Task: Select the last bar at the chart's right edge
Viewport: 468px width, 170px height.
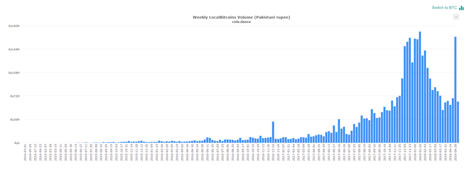Action: 458,122
